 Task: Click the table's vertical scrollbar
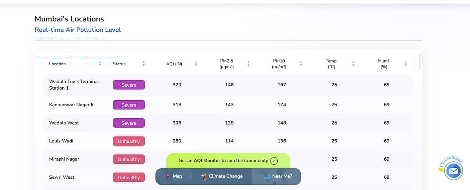pos(419,62)
